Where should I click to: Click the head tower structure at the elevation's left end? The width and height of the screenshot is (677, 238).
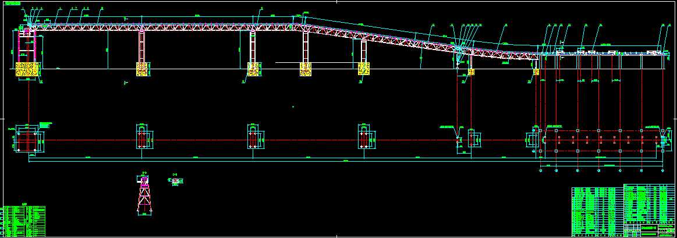click(x=27, y=46)
